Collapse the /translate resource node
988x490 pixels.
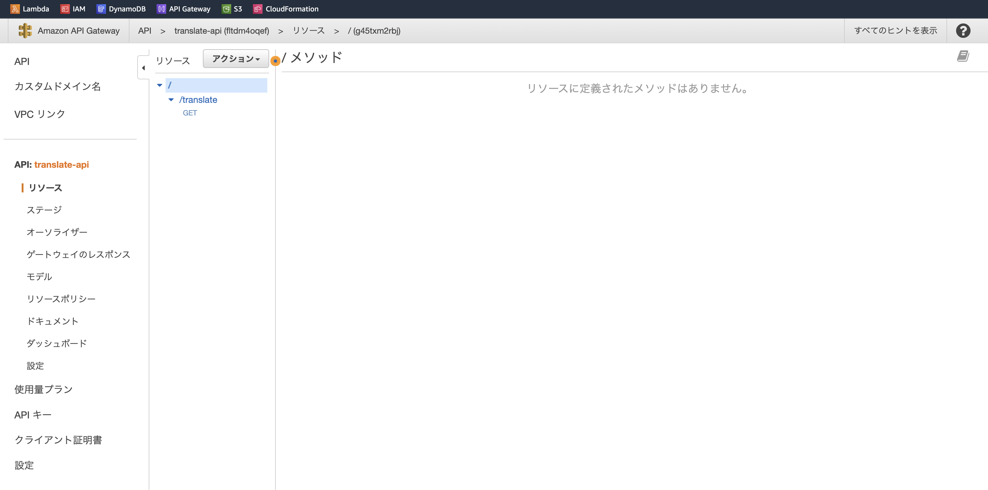pyautogui.click(x=172, y=100)
